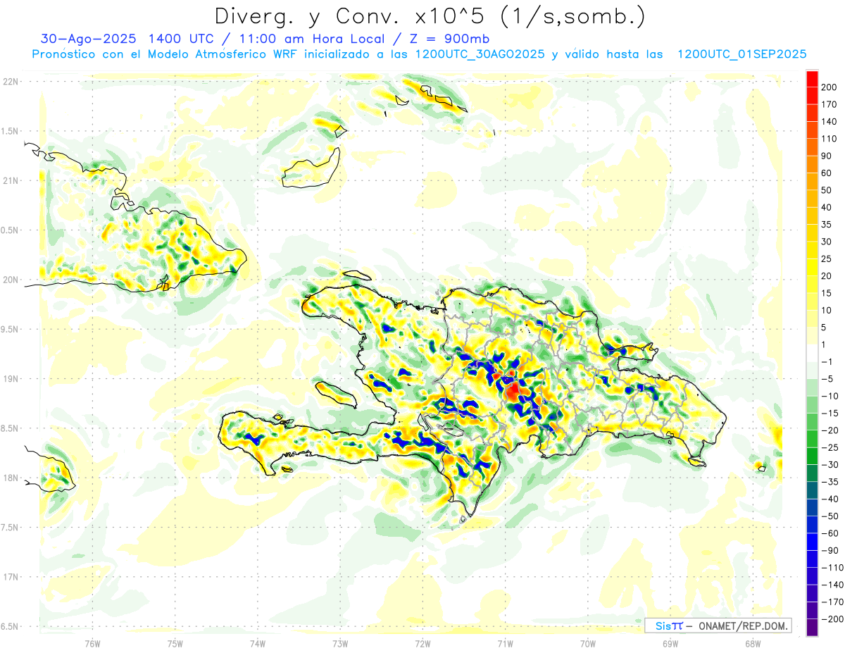This screenshot has width=845, height=653.
Task: Click the 74W longitude axis label
Action: point(258,644)
